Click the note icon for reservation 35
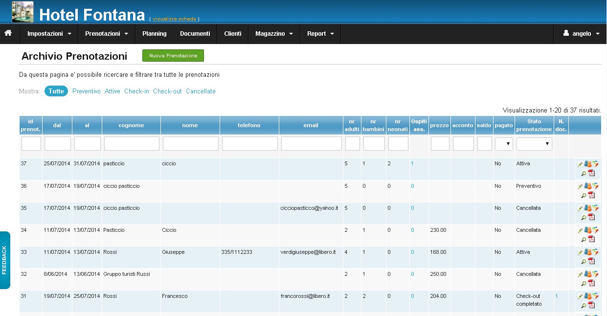 [595, 208]
